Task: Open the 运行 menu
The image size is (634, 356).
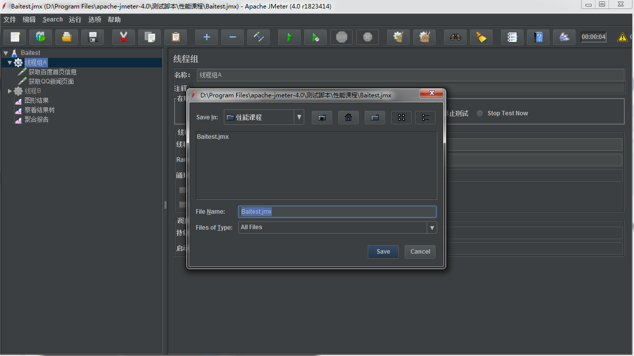Action: 75,19
